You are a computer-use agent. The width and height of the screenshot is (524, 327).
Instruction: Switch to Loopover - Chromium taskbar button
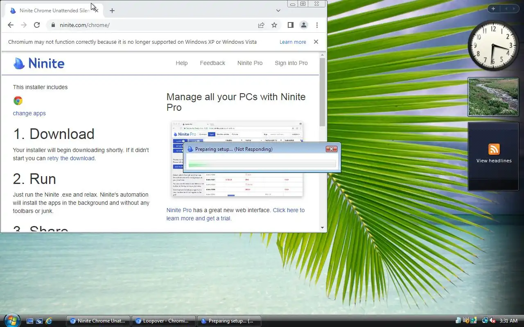tap(164, 321)
